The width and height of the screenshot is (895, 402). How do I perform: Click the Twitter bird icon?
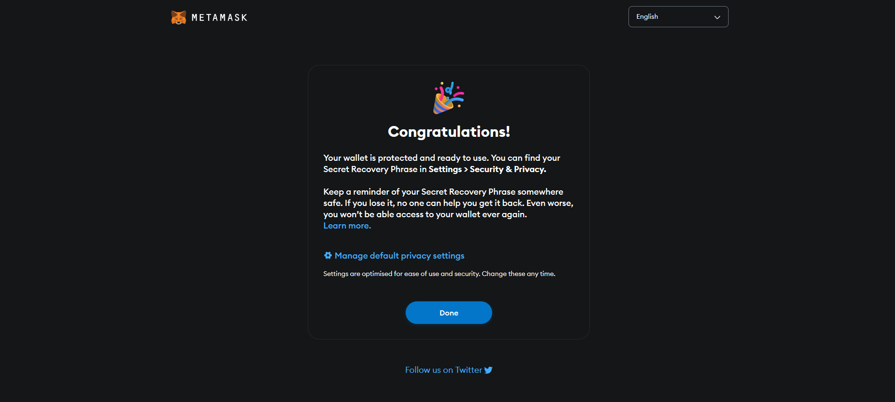[x=488, y=370]
